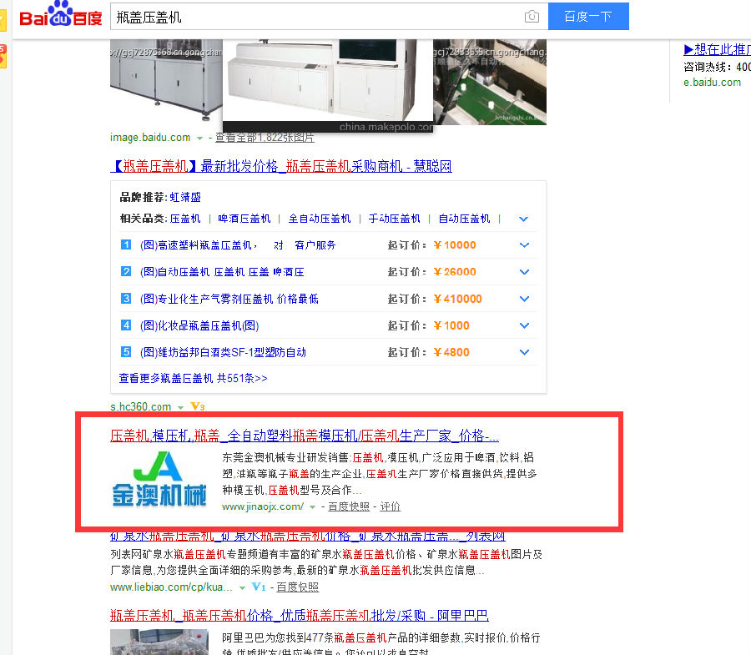Click the V3 badge next to s.hc360.com
Screen dimensions: 751x655
pos(197,406)
